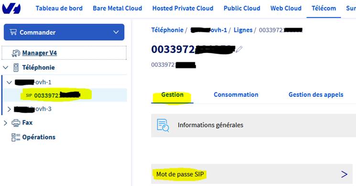Open Fax in the sidebar
The height and width of the screenshot is (186, 356).
pyautogui.click(x=27, y=123)
